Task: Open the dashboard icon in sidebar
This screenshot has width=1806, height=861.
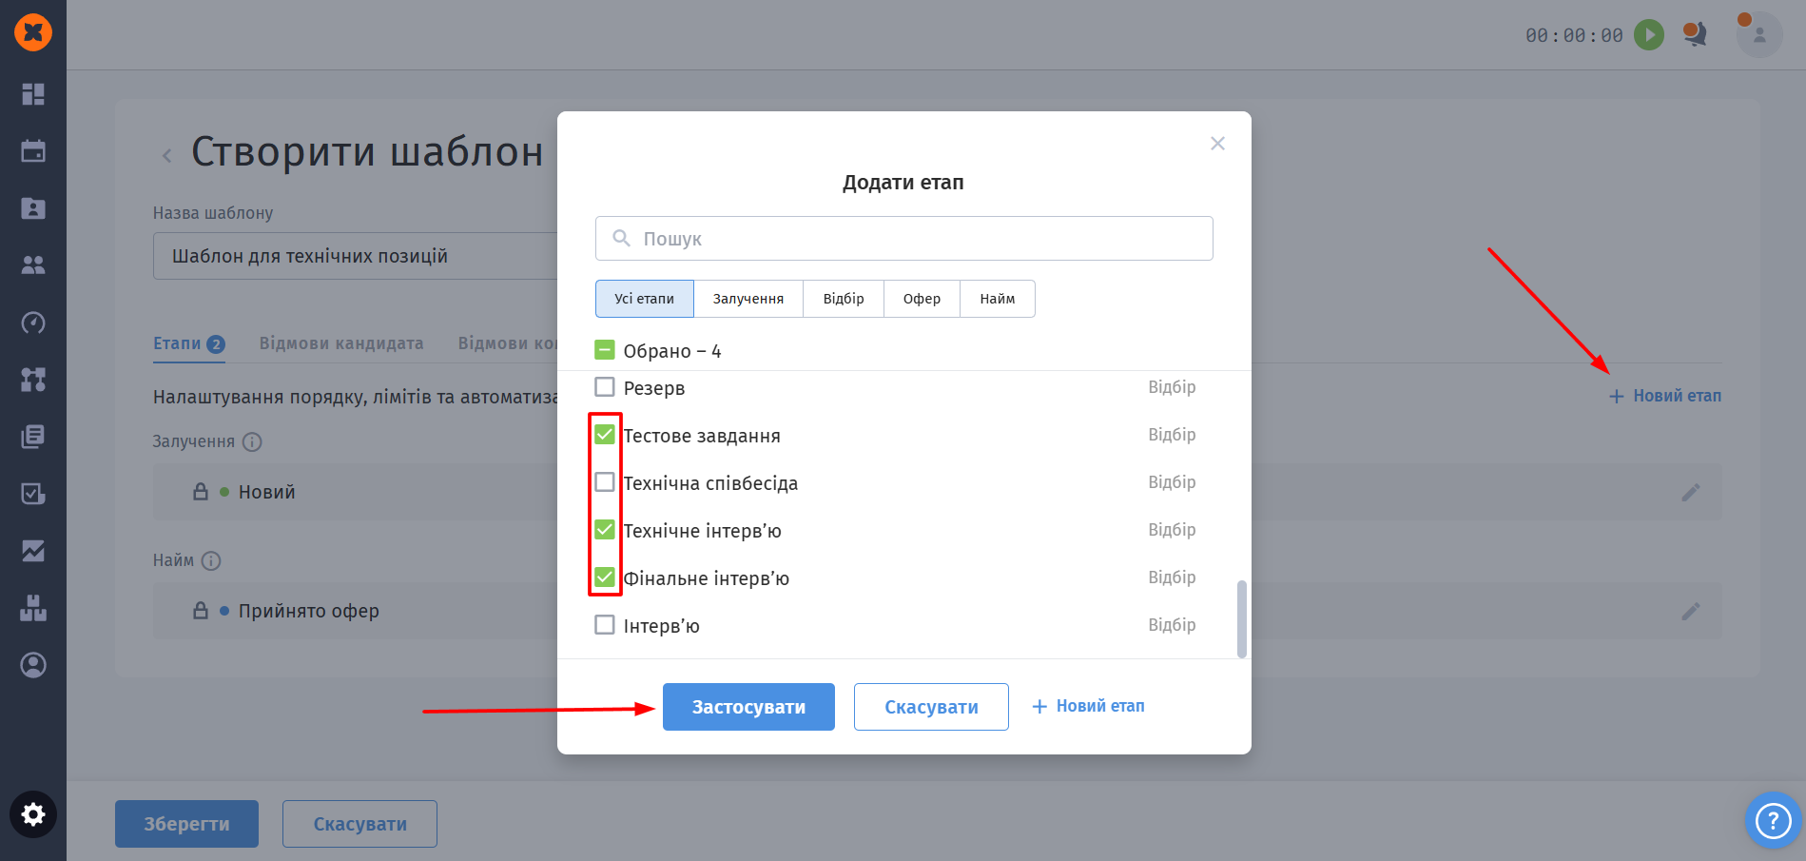Action: coord(33,94)
